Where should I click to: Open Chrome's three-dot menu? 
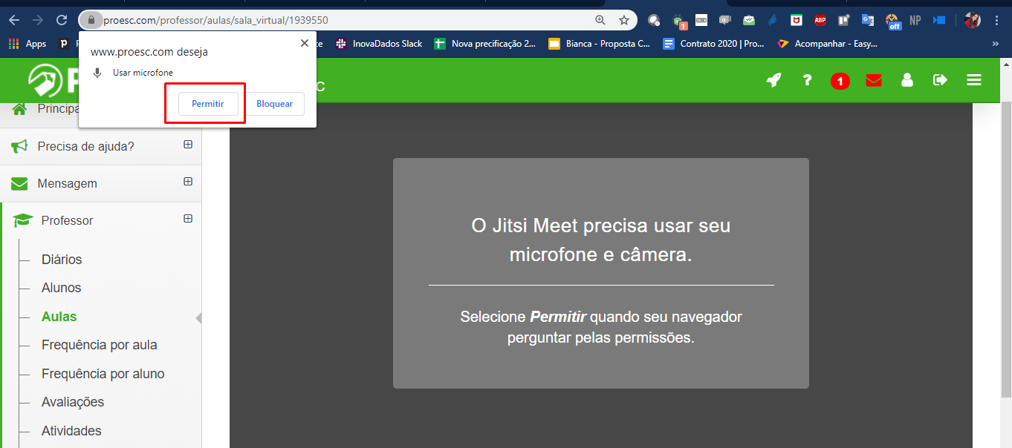tap(996, 20)
